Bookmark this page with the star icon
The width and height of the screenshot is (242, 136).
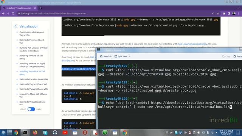point(218,14)
